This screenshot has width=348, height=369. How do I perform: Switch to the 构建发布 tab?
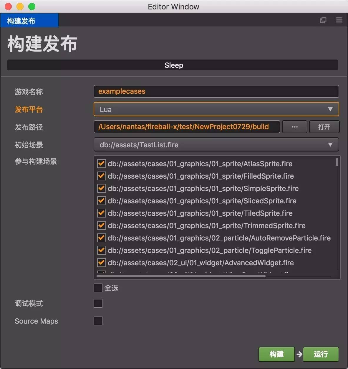(x=29, y=21)
